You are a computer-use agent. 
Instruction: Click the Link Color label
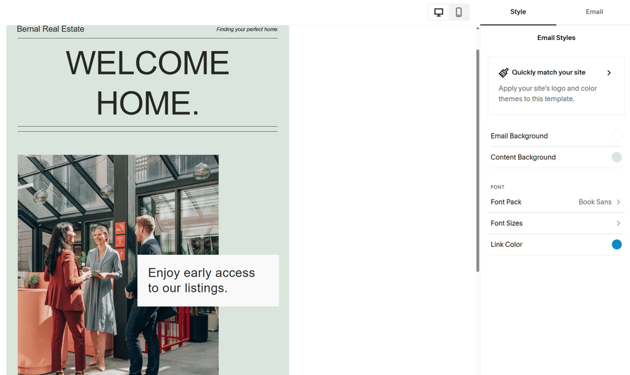[x=506, y=244]
